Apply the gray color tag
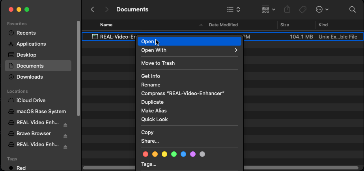364x171 pixels. coord(202,154)
